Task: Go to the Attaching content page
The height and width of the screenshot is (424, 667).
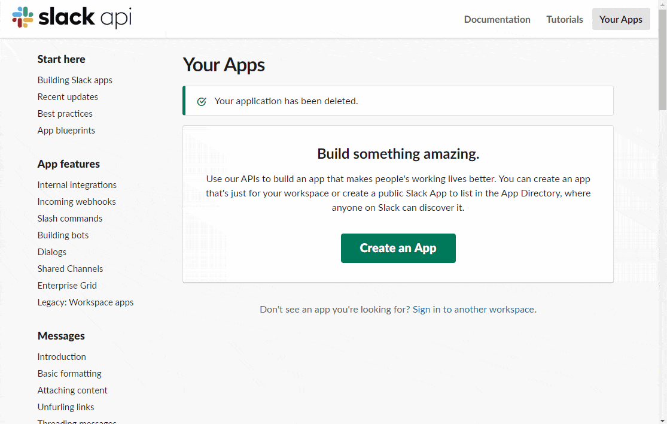Action: pyautogui.click(x=72, y=390)
